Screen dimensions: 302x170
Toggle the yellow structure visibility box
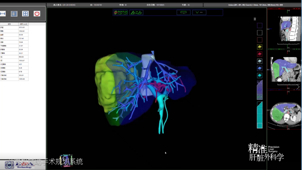259,47
